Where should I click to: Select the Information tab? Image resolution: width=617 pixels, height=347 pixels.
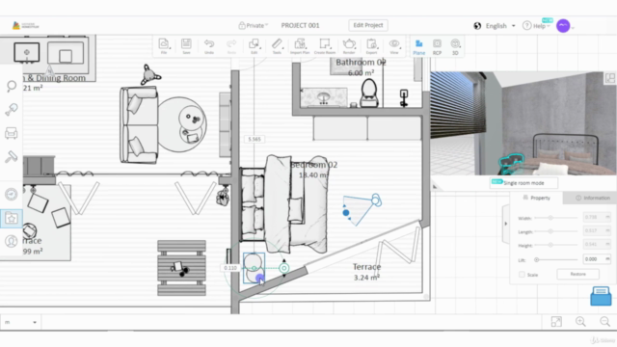point(593,198)
